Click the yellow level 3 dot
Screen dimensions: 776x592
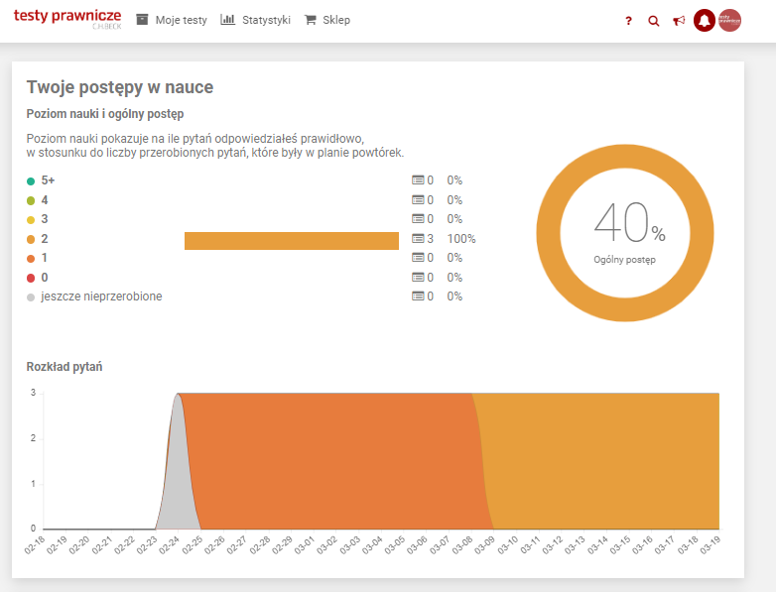point(31,219)
